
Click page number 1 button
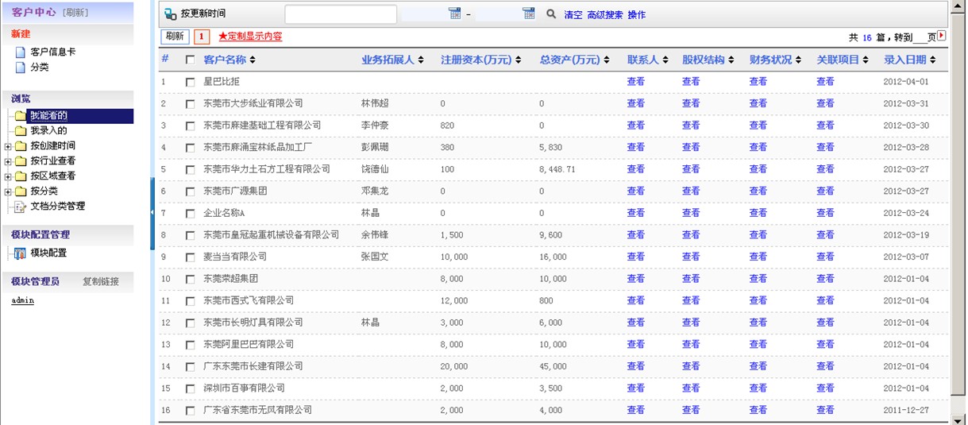(x=202, y=37)
